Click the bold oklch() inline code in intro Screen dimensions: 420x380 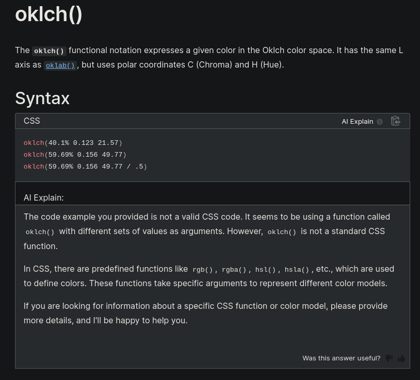pos(49,51)
